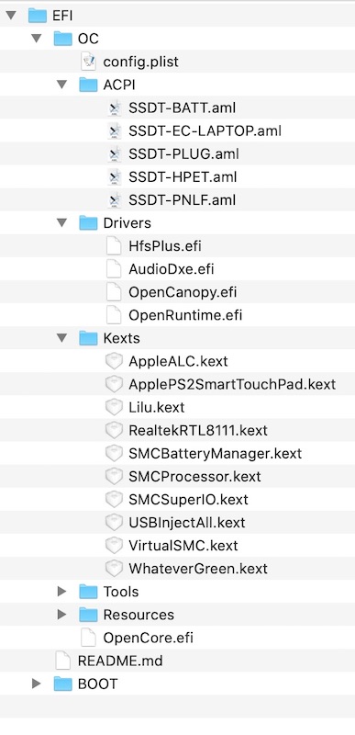
Task: Click the SSDT-EC-LAPTOP.aml file icon
Action: pyautogui.click(x=114, y=130)
